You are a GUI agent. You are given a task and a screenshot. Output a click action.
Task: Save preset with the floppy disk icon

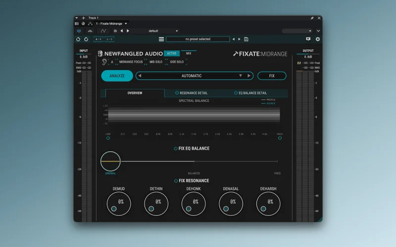246,39
